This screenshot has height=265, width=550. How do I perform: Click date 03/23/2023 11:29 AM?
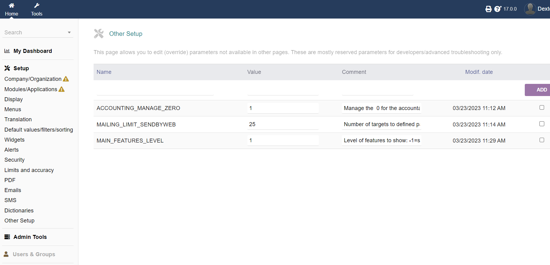pyautogui.click(x=479, y=141)
